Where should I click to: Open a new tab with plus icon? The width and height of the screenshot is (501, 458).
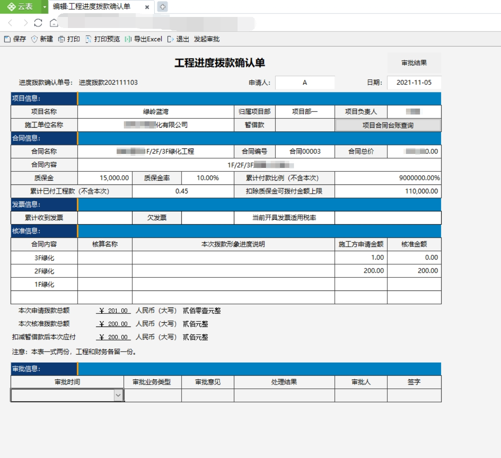point(162,7)
